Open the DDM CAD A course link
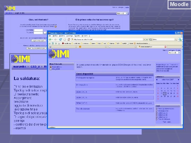 pos(82,92)
